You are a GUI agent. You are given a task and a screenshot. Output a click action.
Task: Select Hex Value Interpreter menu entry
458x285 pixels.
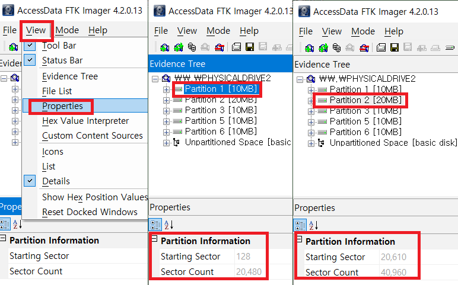85,121
